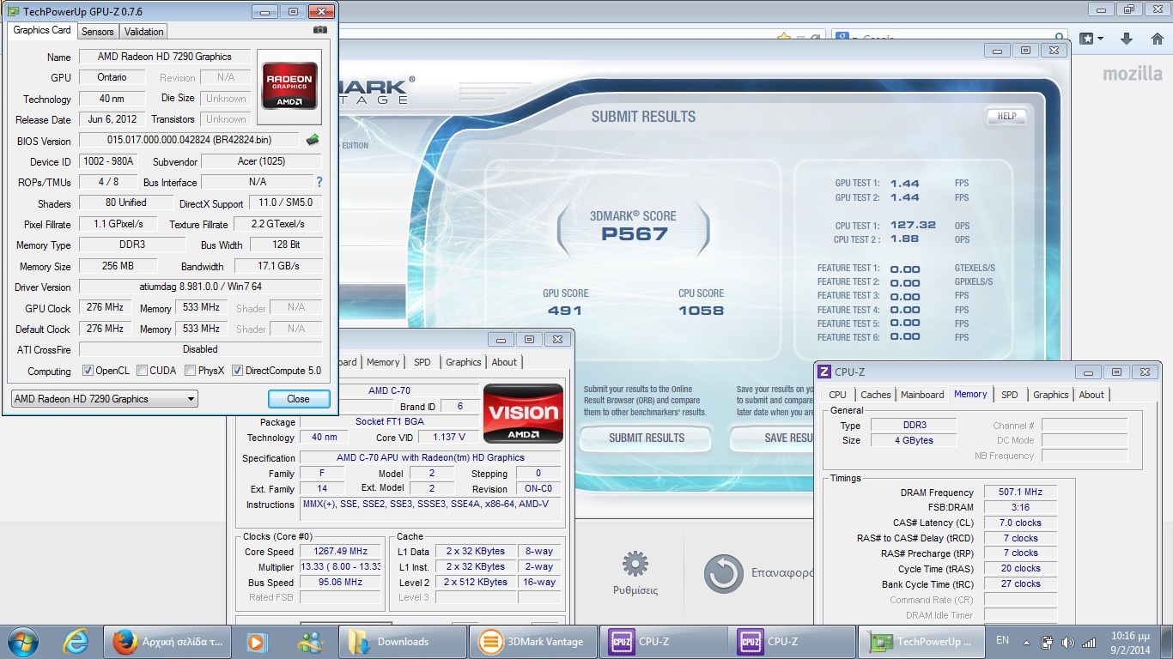Open Caches tab in the right CPU-Z window
The height and width of the screenshot is (659, 1173).
click(x=875, y=395)
